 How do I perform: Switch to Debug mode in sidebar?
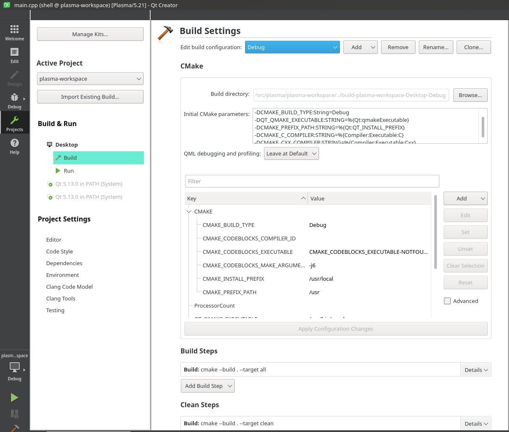click(15, 101)
